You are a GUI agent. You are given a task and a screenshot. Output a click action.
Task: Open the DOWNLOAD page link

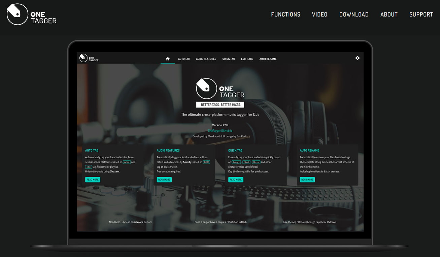tap(354, 14)
